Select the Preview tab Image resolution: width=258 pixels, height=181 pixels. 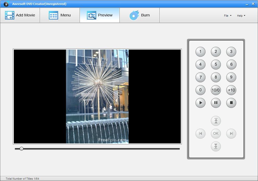[100, 15]
